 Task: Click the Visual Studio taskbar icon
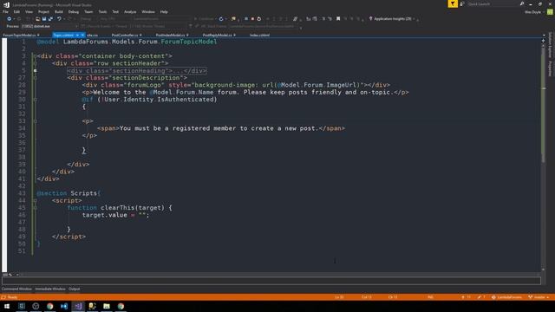[78, 306]
